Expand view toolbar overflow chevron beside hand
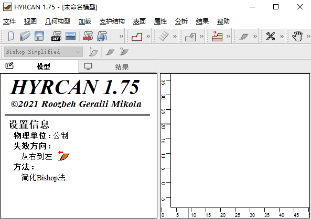Image resolution: width=311 pixels, height=219 pixels. point(308,37)
